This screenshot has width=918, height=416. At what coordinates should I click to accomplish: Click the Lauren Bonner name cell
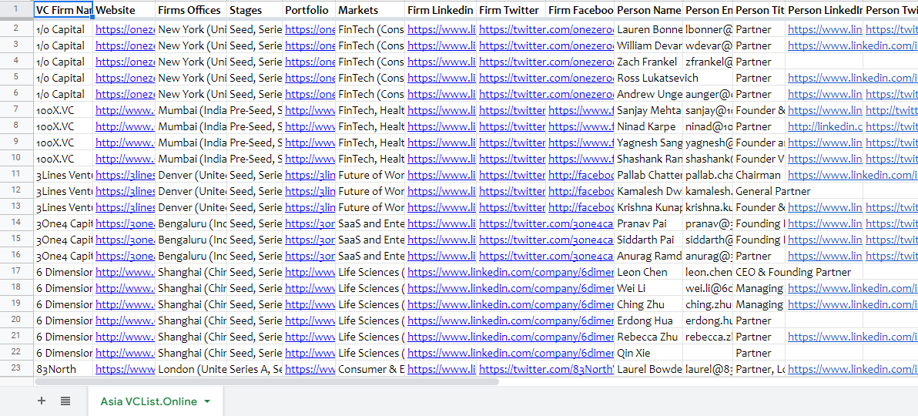648,29
